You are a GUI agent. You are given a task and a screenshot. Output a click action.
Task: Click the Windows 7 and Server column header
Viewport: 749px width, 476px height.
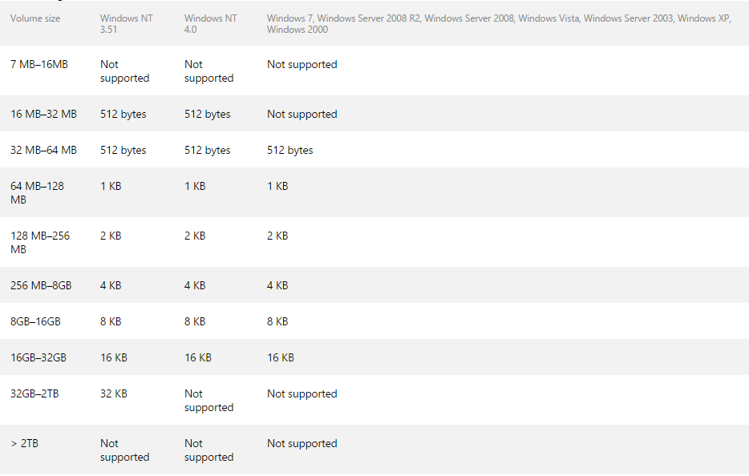(x=498, y=24)
